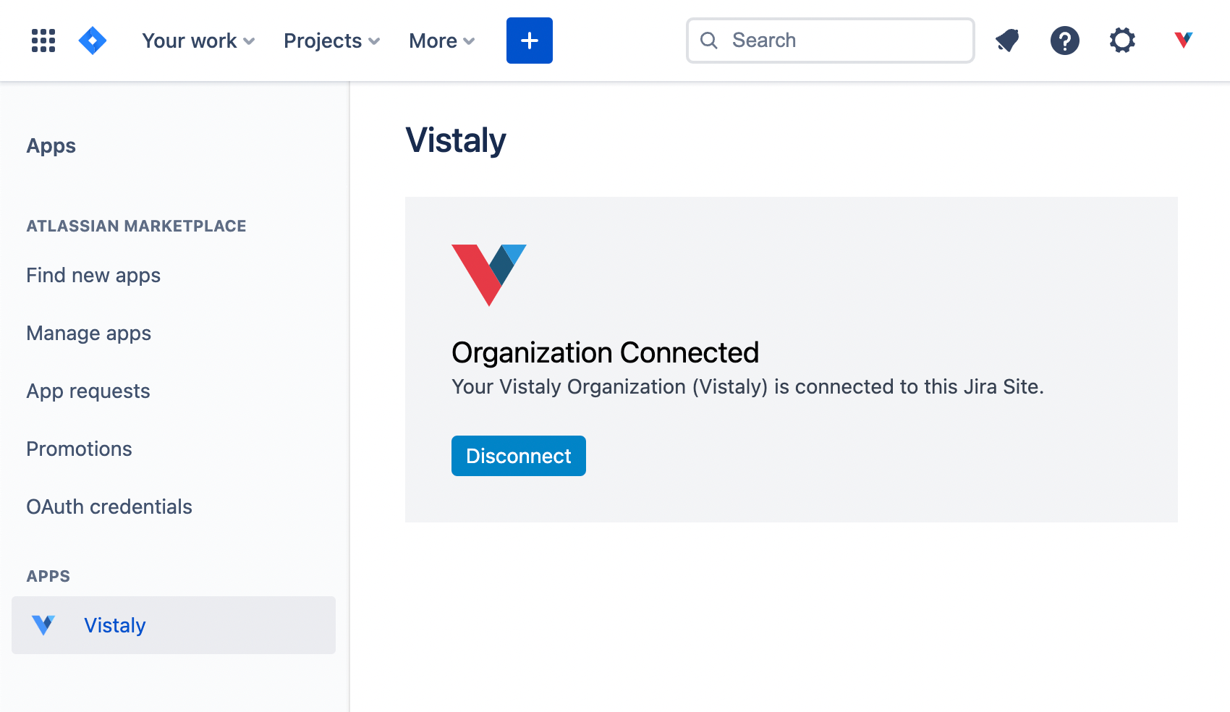Screen dimensions: 1230x712
Task: Click the connected to this Jira Site message
Action: click(747, 386)
